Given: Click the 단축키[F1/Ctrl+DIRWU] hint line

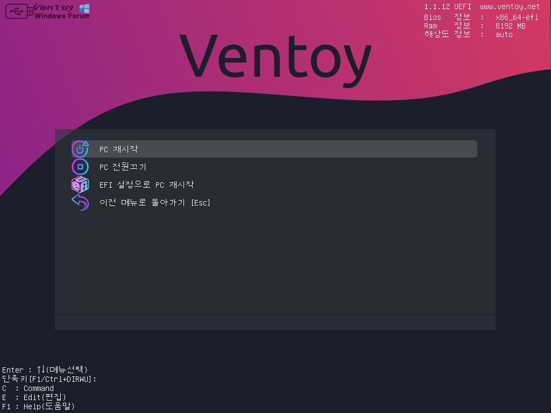Looking at the screenshot, I should point(49,379).
